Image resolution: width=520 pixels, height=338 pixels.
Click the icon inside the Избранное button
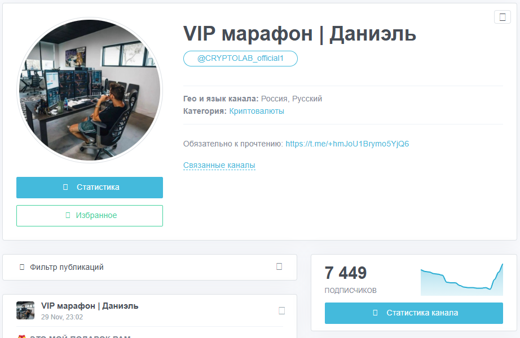[x=68, y=215]
